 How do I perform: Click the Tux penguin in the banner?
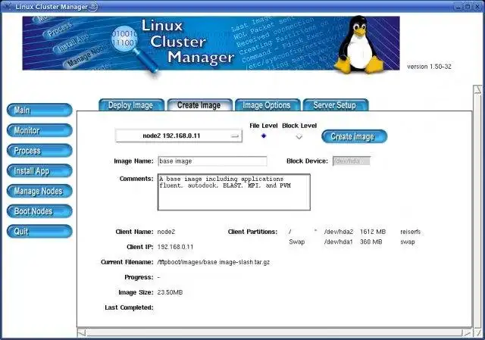point(358,45)
